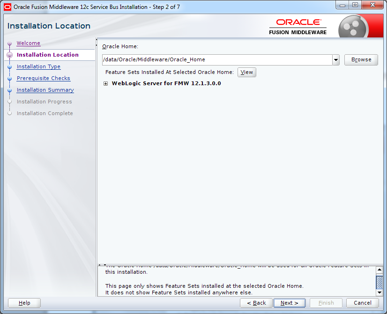Expand the WebLogic Server for FMW tree node
387x314 pixels.
click(105, 84)
